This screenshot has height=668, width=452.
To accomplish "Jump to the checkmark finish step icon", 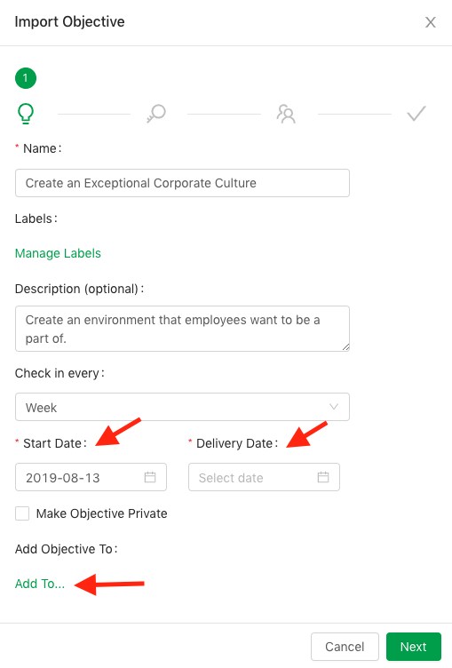I will click(x=416, y=114).
